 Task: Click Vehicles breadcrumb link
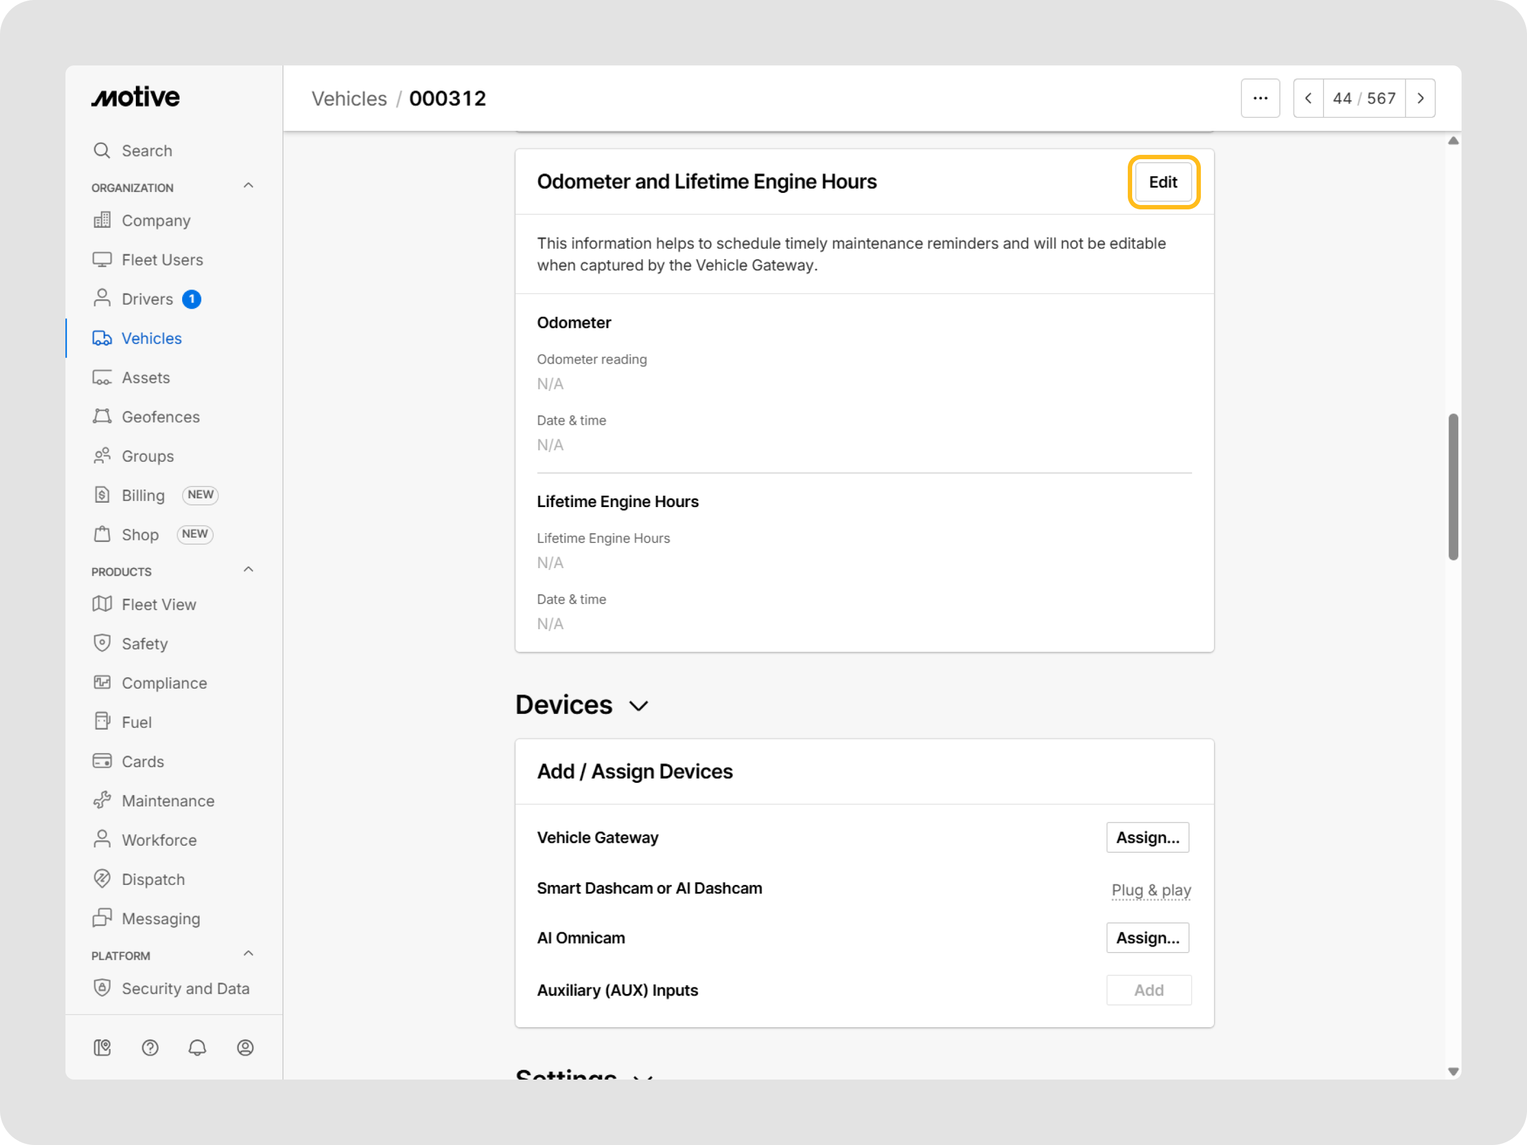pos(348,99)
